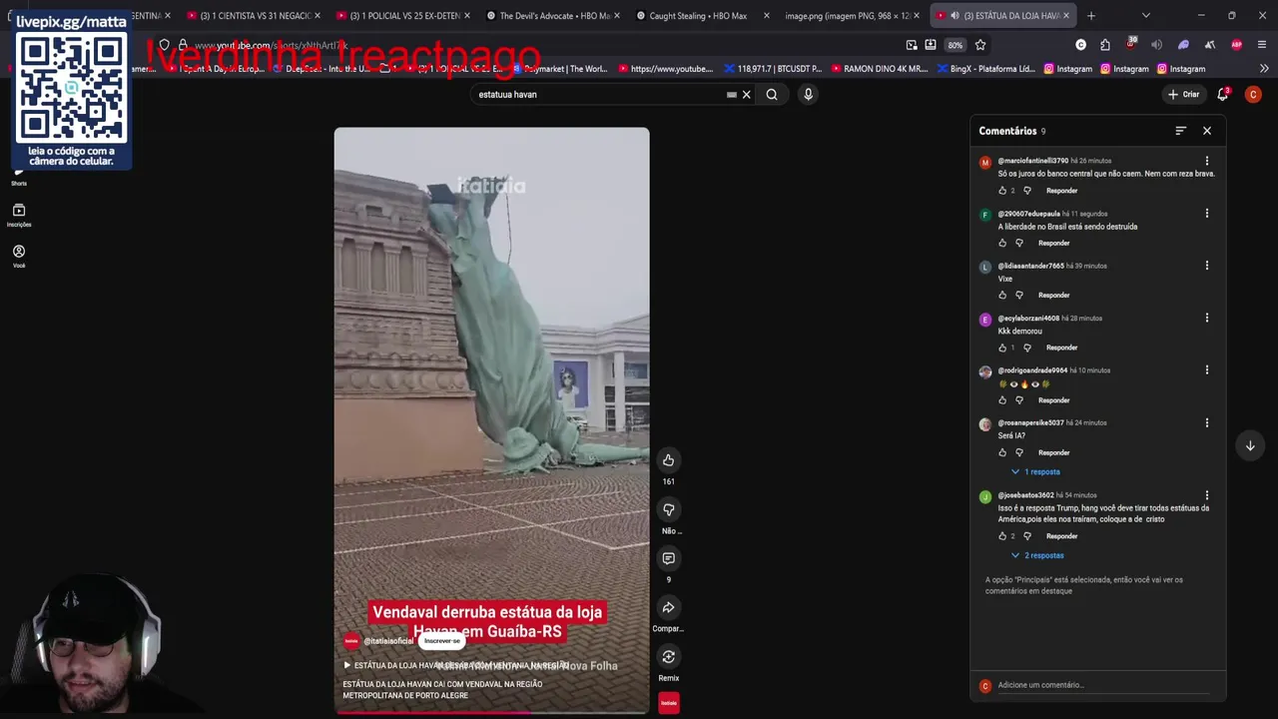Click the 80% zoom level indicator
The height and width of the screenshot is (719, 1278).
pyautogui.click(x=956, y=45)
